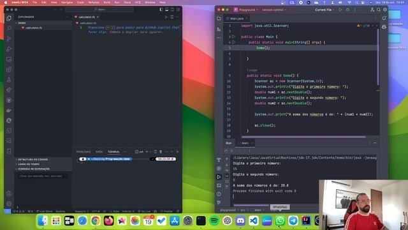Open the GitHub Copilot icon in IntelliJ right sidebar
The image size is (408, 230).
point(384,27)
